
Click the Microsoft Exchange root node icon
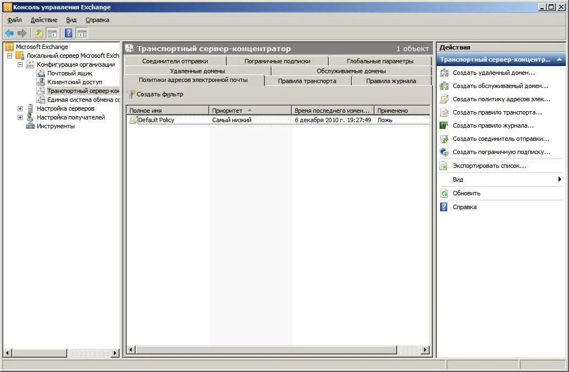(x=9, y=46)
